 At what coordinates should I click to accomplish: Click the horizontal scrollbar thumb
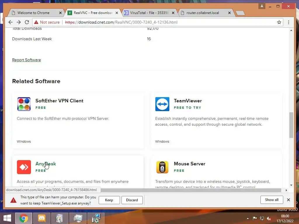tap(191, 190)
